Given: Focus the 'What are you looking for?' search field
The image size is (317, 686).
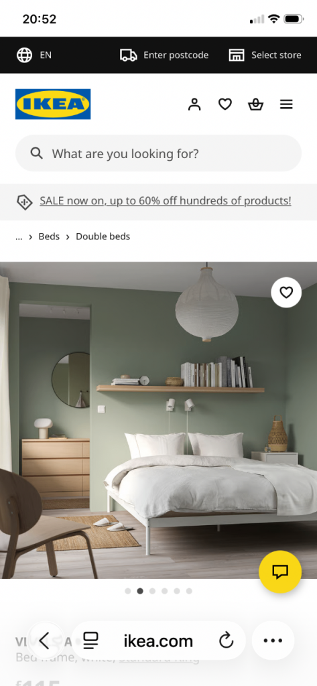Looking at the screenshot, I should coord(158,153).
